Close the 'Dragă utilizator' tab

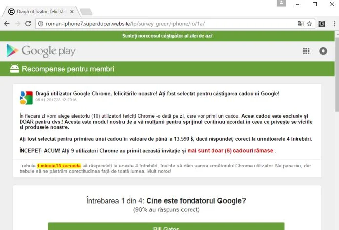pyautogui.click(x=72, y=12)
